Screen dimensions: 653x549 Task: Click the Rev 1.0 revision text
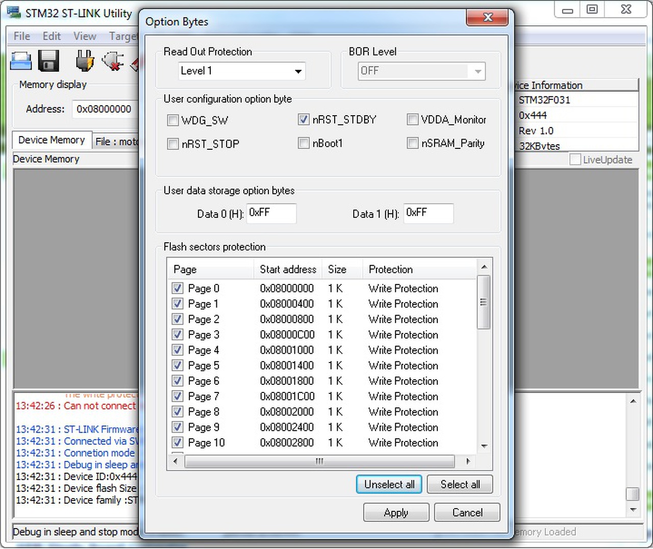[536, 130]
